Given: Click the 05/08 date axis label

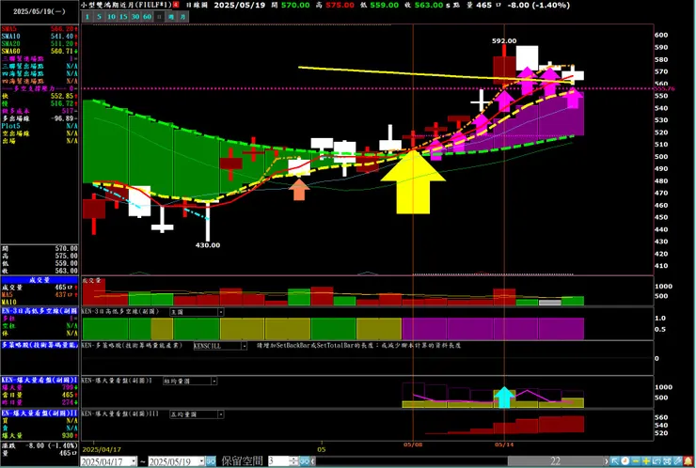Looking at the screenshot, I should (413, 445).
